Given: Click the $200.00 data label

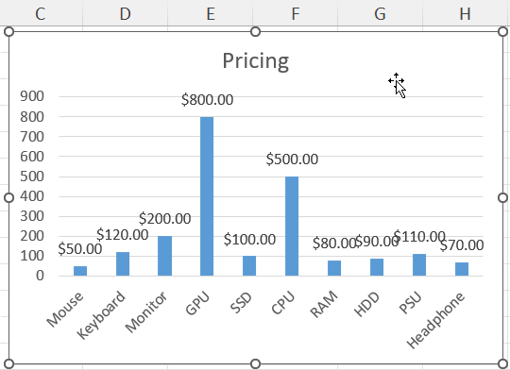Looking at the screenshot, I should (x=165, y=218).
